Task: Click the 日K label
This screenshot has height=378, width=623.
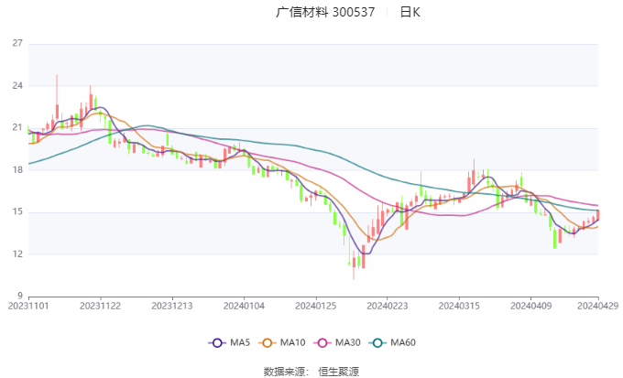Action: (x=410, y=12)
